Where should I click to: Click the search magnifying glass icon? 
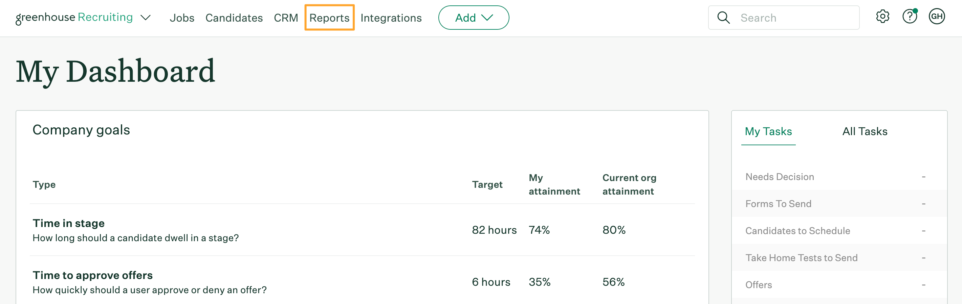[x=724, y=18]
